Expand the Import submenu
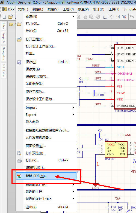This screenshot has height=213, width=136. pyautogui.click(x=73, y=107)
